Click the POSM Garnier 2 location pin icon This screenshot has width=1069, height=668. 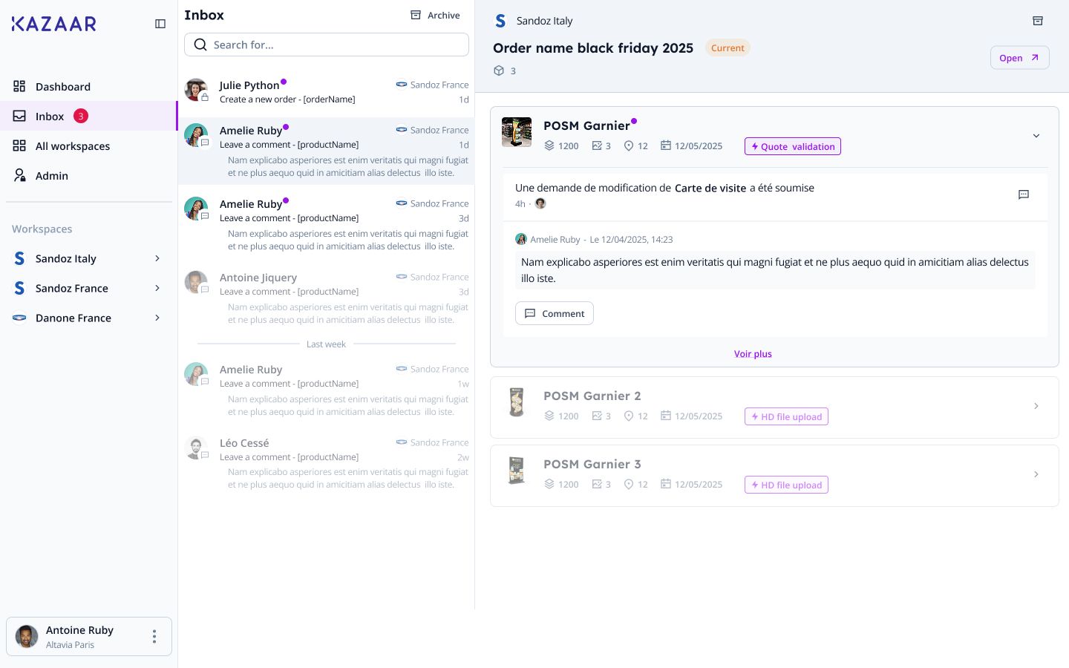[629, 416]
